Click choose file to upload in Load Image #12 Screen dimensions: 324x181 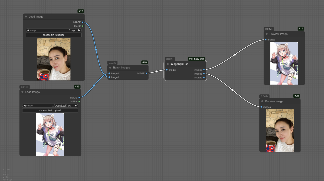[54, 35]
